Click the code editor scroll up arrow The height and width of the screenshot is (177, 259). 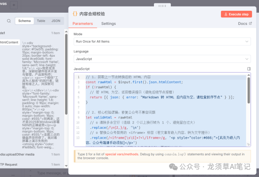(x=249, y=75)
